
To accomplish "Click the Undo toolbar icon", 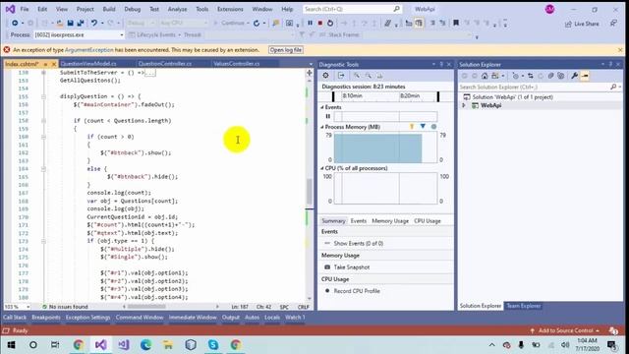I will 94,24.
